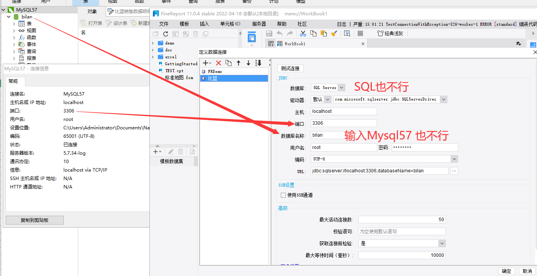This screenshot has height=276, width=537.
Task: Click the 确定 button
Action: point(506,271)
